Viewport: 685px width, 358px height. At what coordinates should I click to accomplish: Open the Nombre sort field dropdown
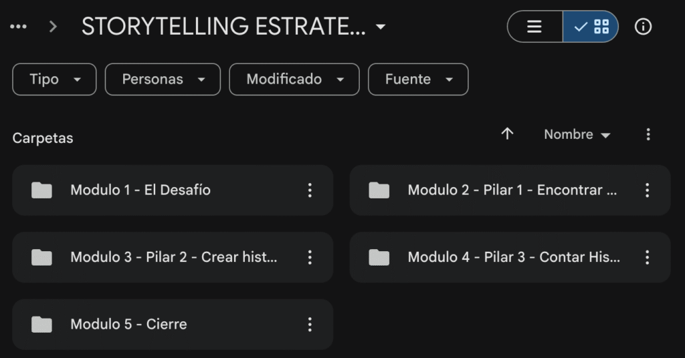[x=577, y=134]
